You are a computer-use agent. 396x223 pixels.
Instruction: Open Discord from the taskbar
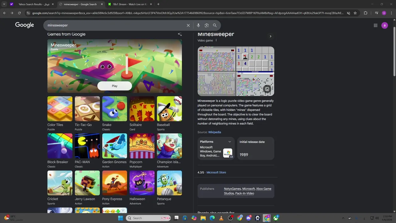pyautogui.click(x=248, y=218)
